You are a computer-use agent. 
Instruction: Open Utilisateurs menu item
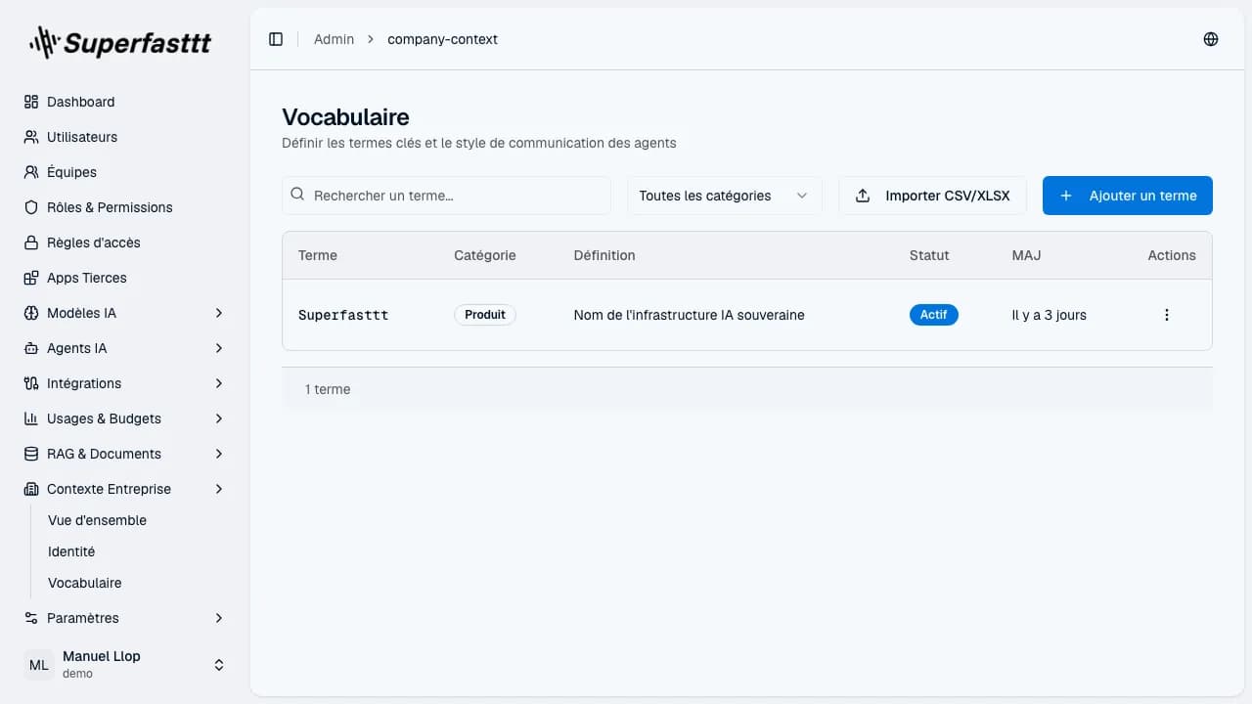coord(125,137)
